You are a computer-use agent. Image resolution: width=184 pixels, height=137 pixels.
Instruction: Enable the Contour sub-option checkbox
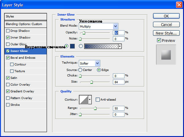12,64
